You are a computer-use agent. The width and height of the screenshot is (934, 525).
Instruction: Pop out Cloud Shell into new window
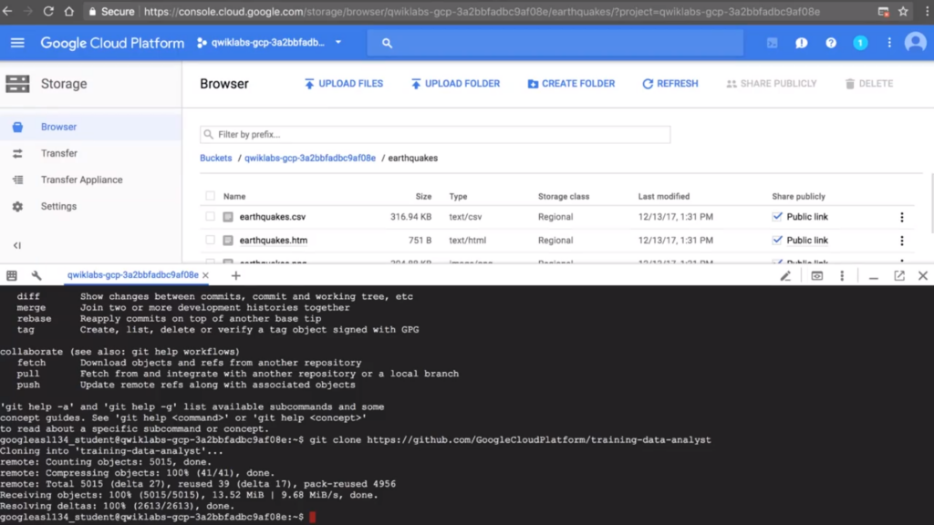click(898, 275)
